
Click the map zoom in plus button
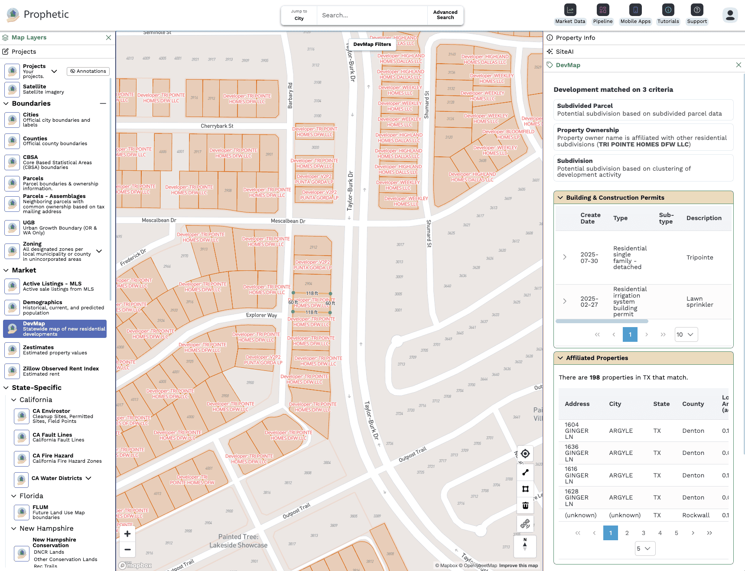pyautogui.click(x=127, y=534)
